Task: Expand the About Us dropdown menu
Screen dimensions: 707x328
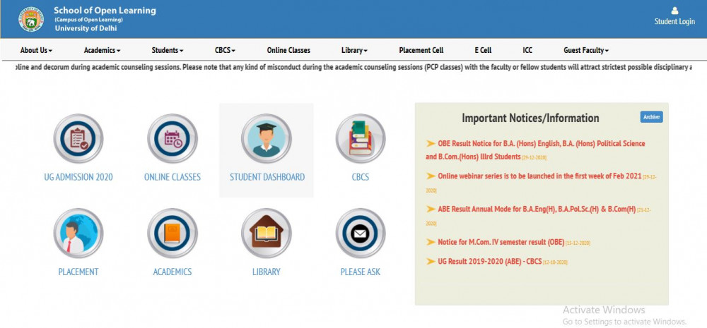Action: 36,50
